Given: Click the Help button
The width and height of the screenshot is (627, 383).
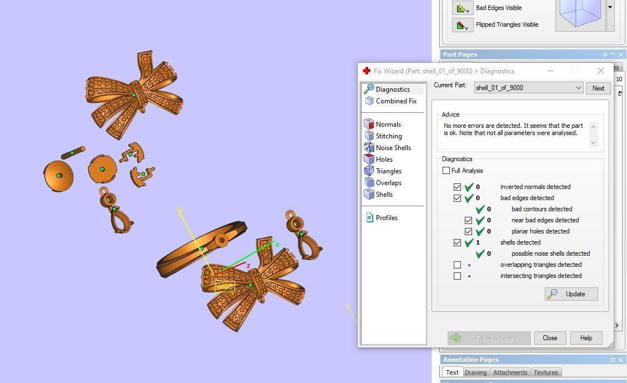Looking at the screenshot, I should pos(586,338).
